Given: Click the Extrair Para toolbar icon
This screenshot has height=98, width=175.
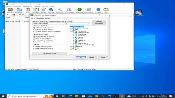Looking at the screenshot, I should click(19, 10).
